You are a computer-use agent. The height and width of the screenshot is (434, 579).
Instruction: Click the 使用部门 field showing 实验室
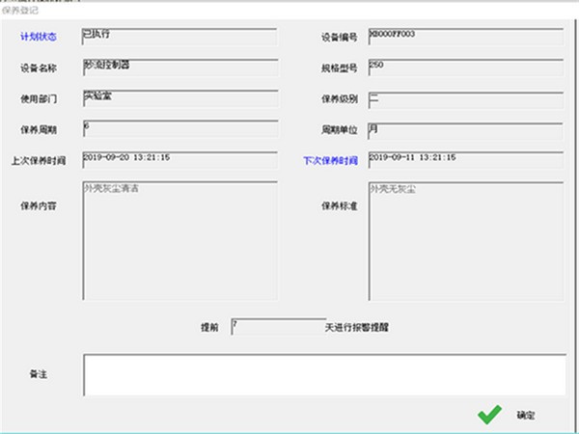179,98
